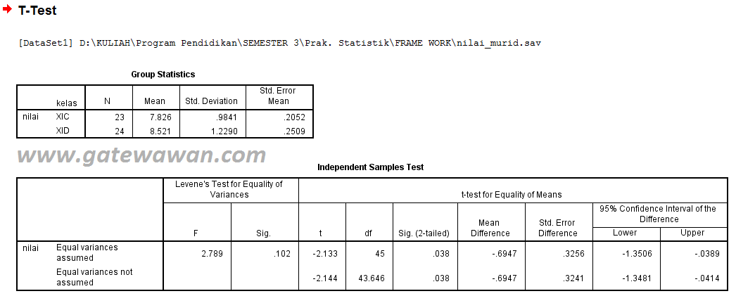Viewport: 736px width, 296px height.
Task: Click the Independent Samples Test title
Action: (370, 167)
